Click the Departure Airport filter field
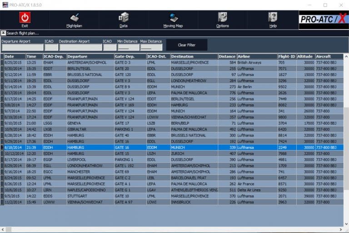The width and height of the screenshot is (349, 233). pos(22,47)
